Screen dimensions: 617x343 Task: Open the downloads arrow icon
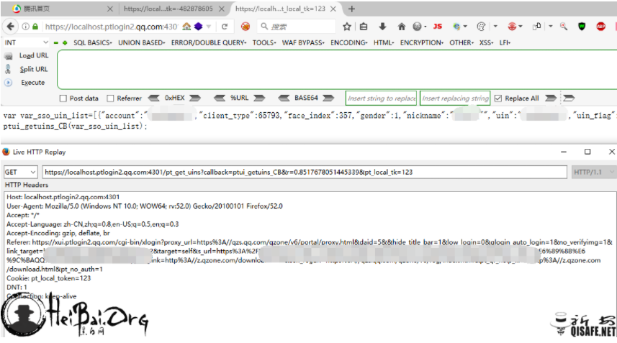(382, 27)
